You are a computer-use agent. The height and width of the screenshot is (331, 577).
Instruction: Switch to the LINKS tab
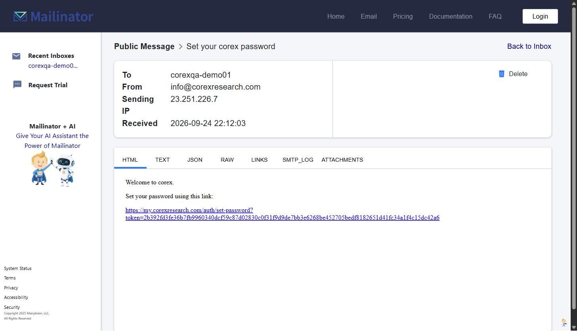[259, 160]
